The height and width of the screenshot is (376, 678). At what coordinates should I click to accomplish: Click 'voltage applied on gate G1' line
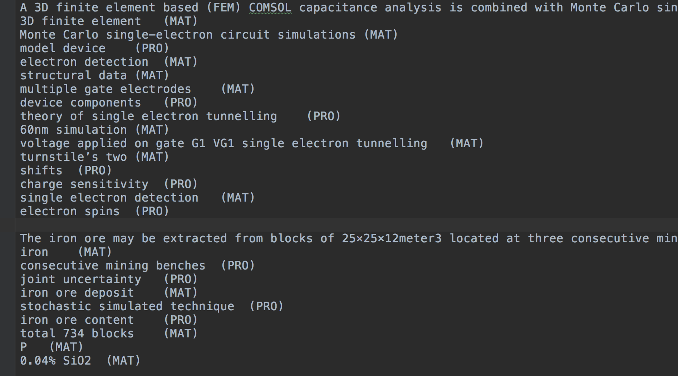pos(252,143)
